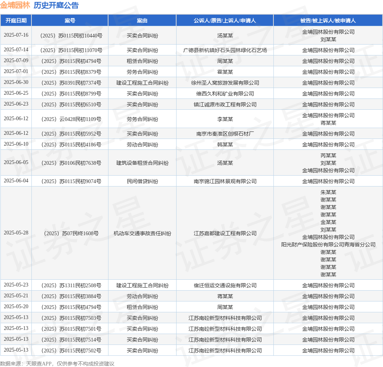Click plaintiff 霍某某
This screenshot has height=367, width=383.
click(x=225, y=72)
